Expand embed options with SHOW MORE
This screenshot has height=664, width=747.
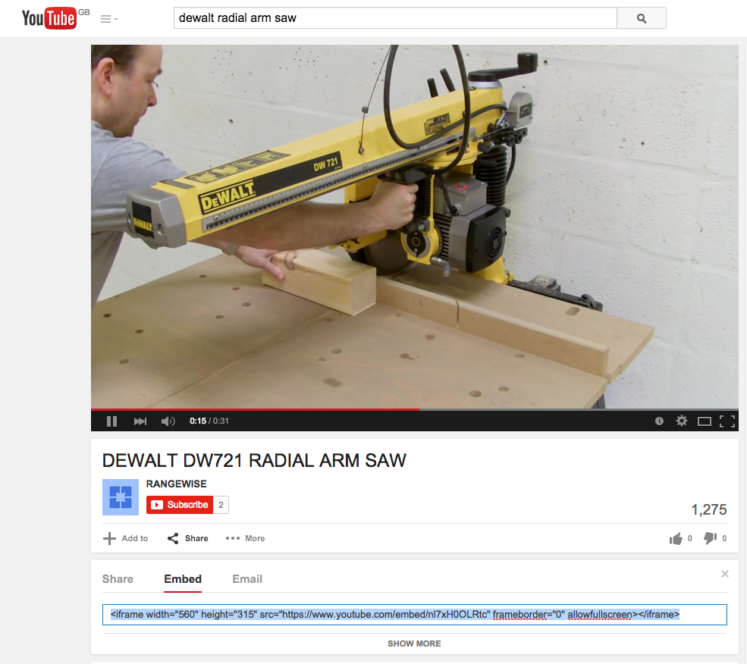point(415,644)
